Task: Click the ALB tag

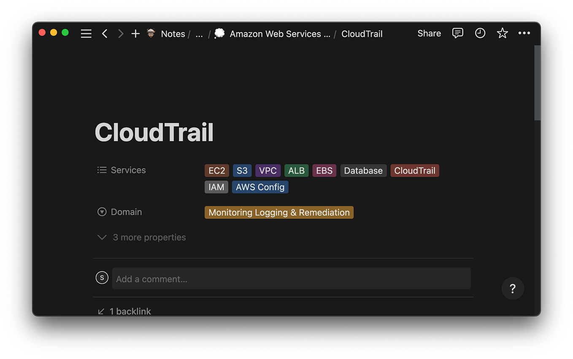Action: click(x=297, y=171)
